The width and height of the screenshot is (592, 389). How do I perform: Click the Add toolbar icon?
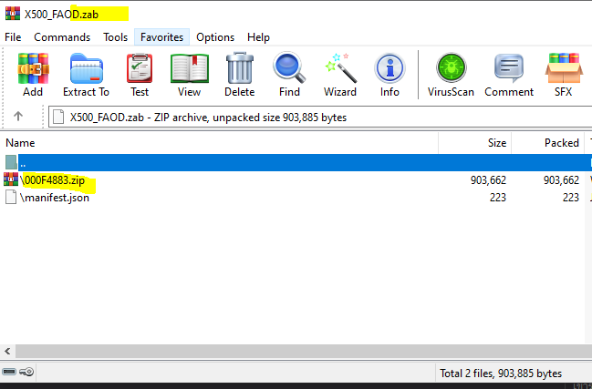pyautogui.click(x=33, y=68)
